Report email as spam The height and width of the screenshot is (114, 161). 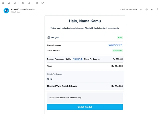pyautogui.click(x=9, y=3)
